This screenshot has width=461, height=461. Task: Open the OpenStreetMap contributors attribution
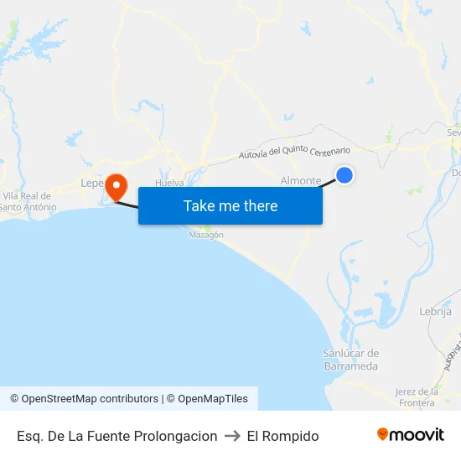click(x=84, y=399)
